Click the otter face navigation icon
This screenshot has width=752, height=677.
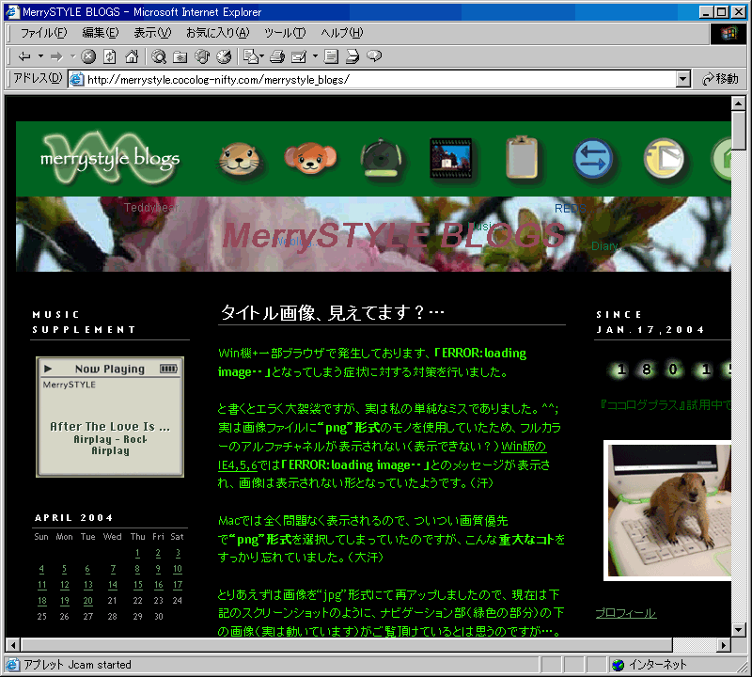pos(240,159)
